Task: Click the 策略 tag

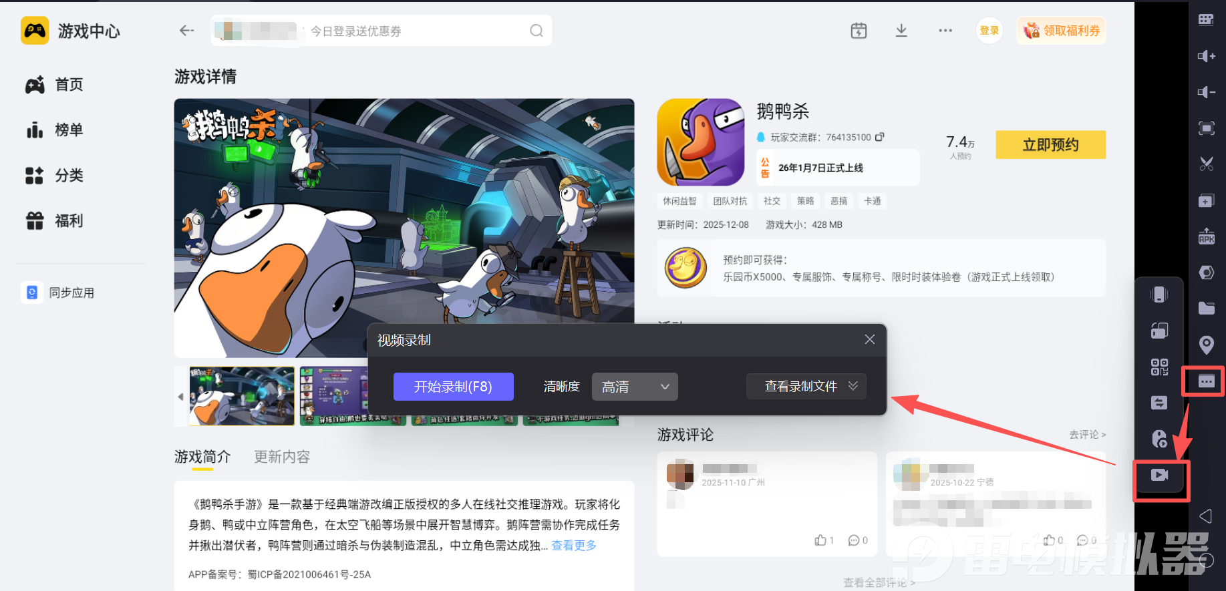Action: coord(805,201)
